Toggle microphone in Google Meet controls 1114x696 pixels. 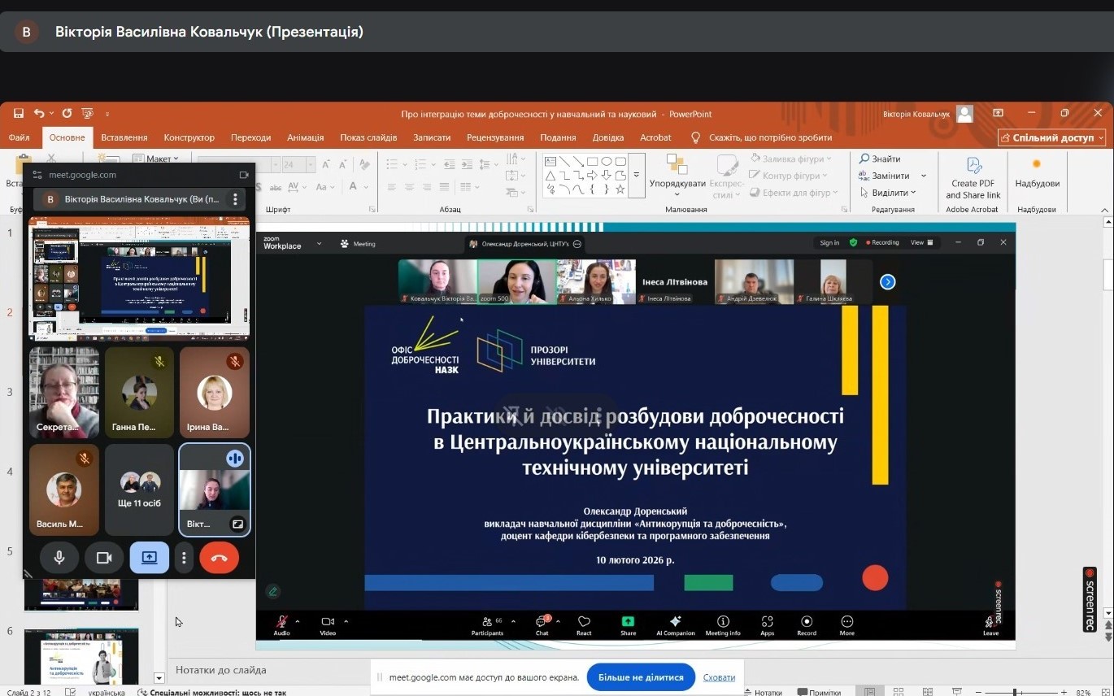(x=59, y=558)
